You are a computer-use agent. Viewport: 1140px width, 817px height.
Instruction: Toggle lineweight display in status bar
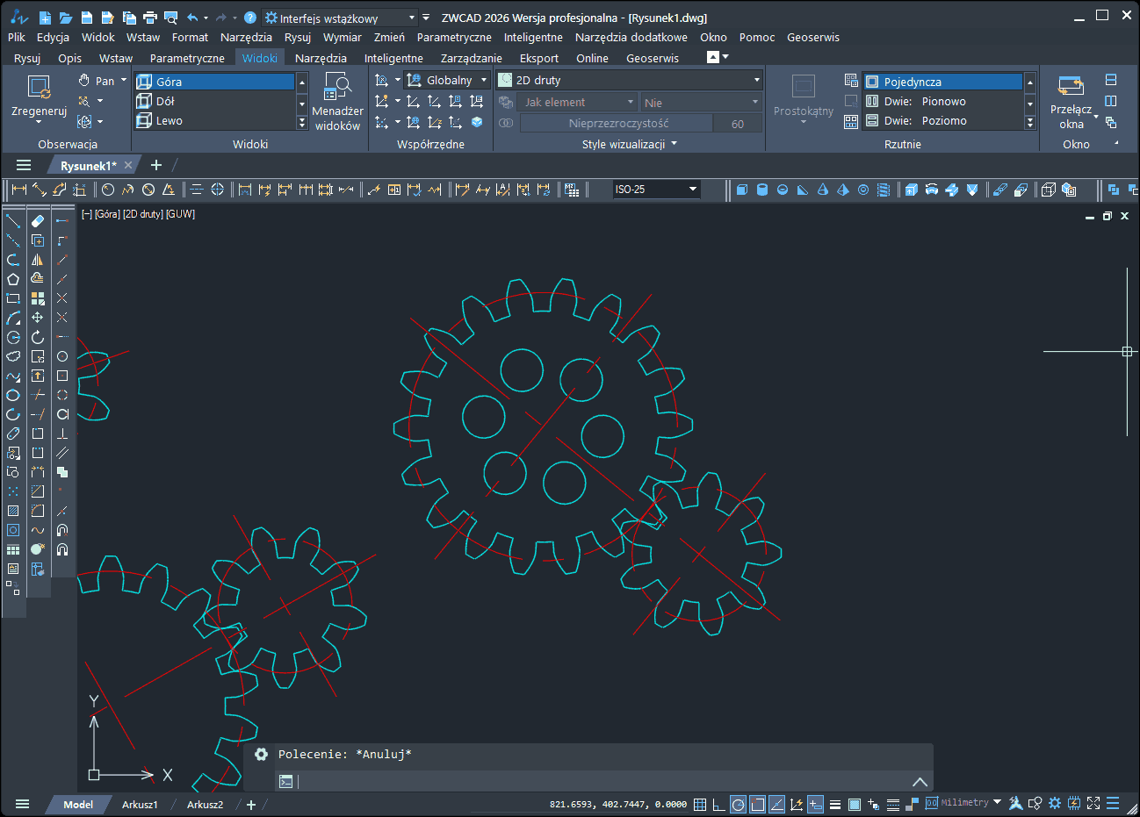(x=834, y=804)
